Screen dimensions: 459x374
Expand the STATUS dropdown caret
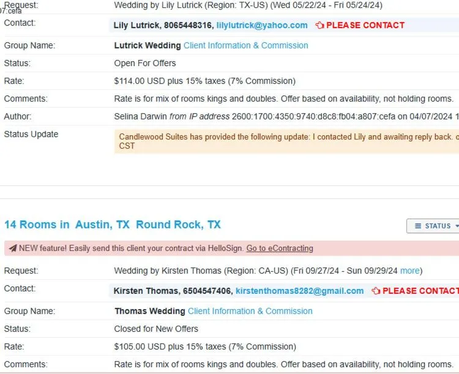[456, 226]
